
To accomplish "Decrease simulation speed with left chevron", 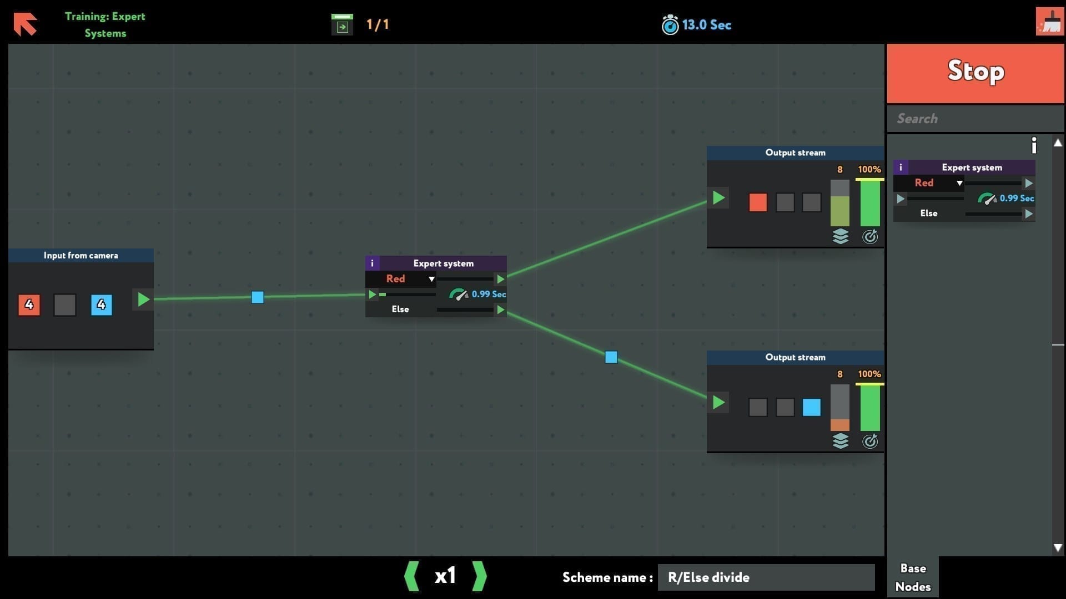I will click(411, 576).
